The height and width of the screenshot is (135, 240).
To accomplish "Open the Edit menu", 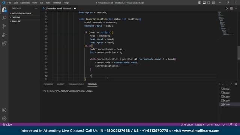I will (16, 3).
